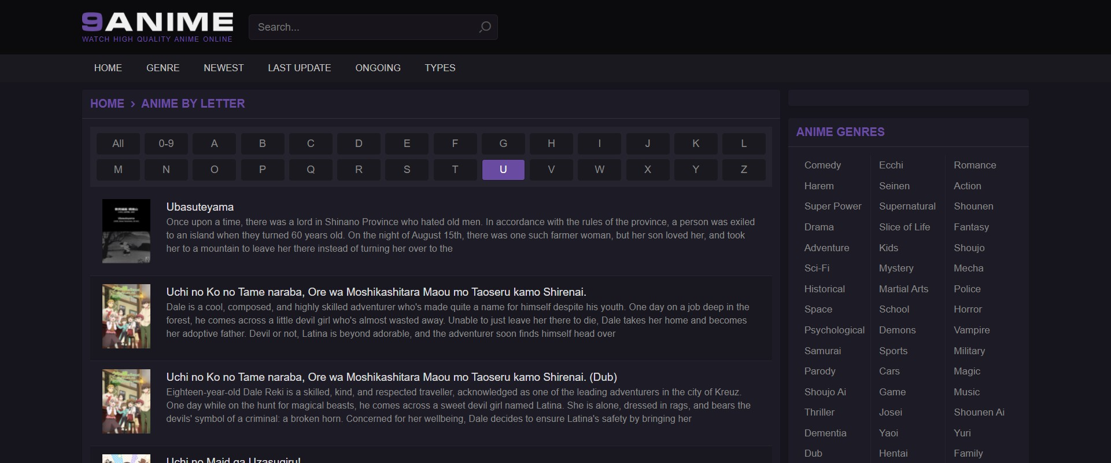Click the 9ANIME logo
Image resolution: width=1111 pixels, height=463 pixels.
(x=157, y=27)
